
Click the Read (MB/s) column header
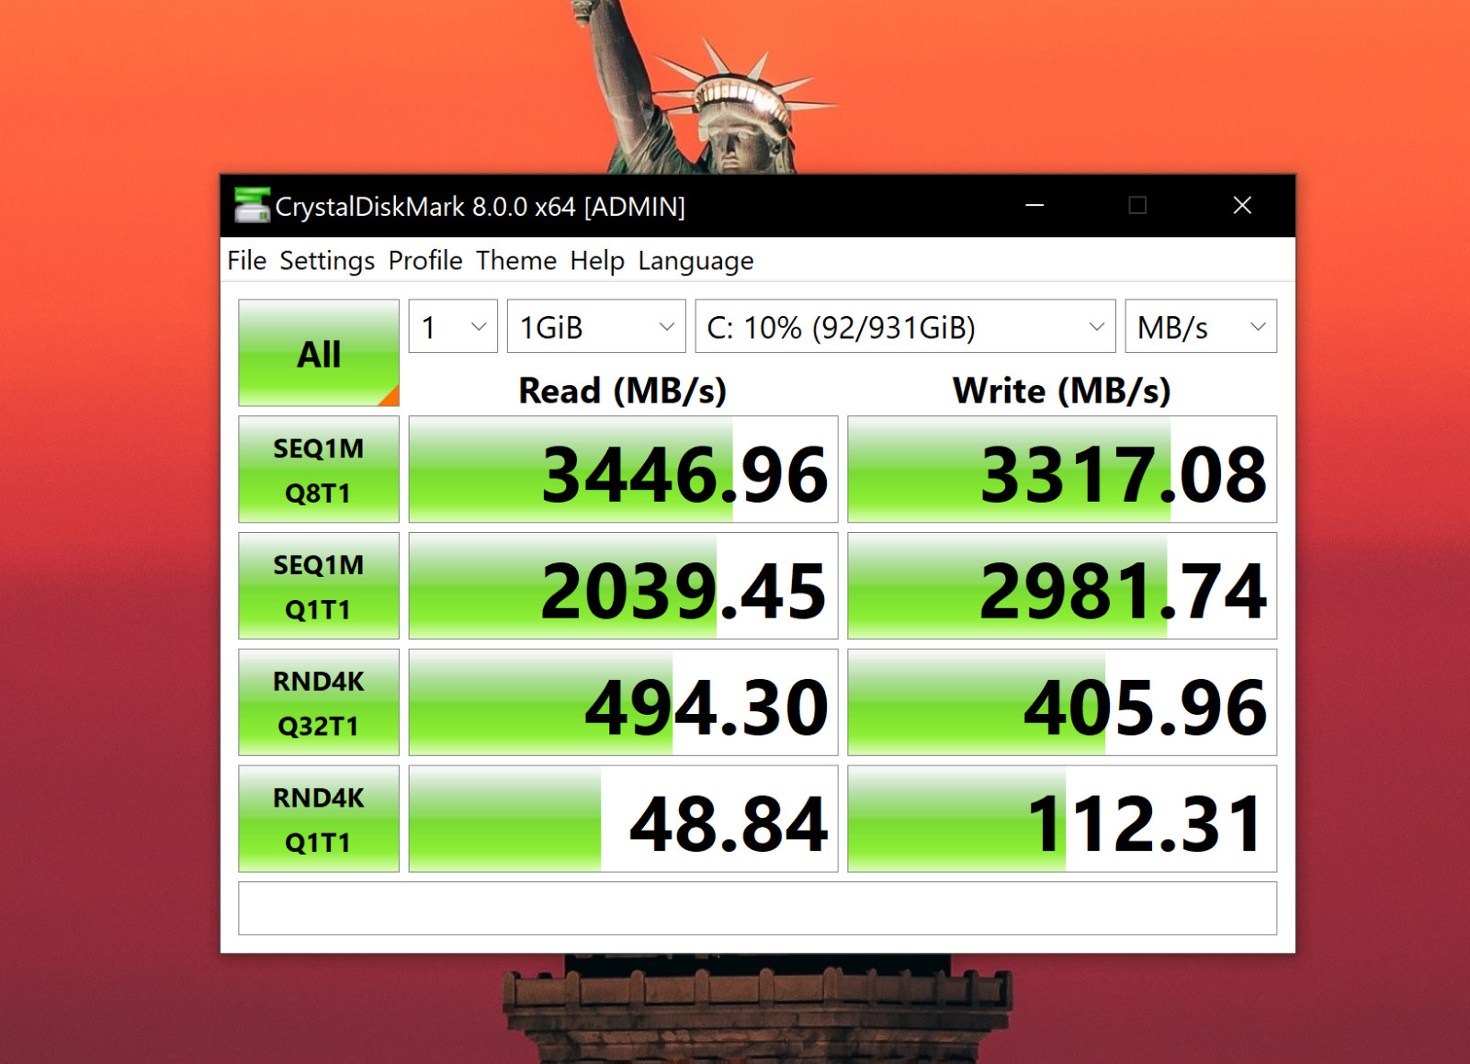coord(623,391)
